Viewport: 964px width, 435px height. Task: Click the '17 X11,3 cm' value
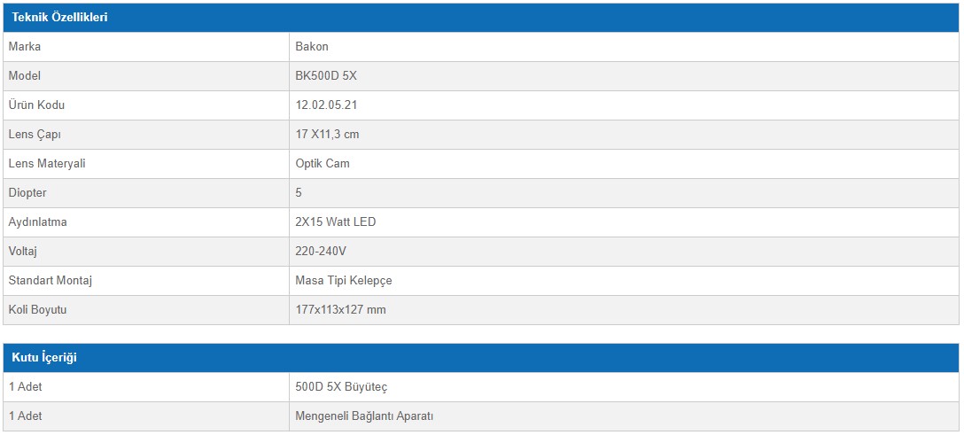[327, 135]
